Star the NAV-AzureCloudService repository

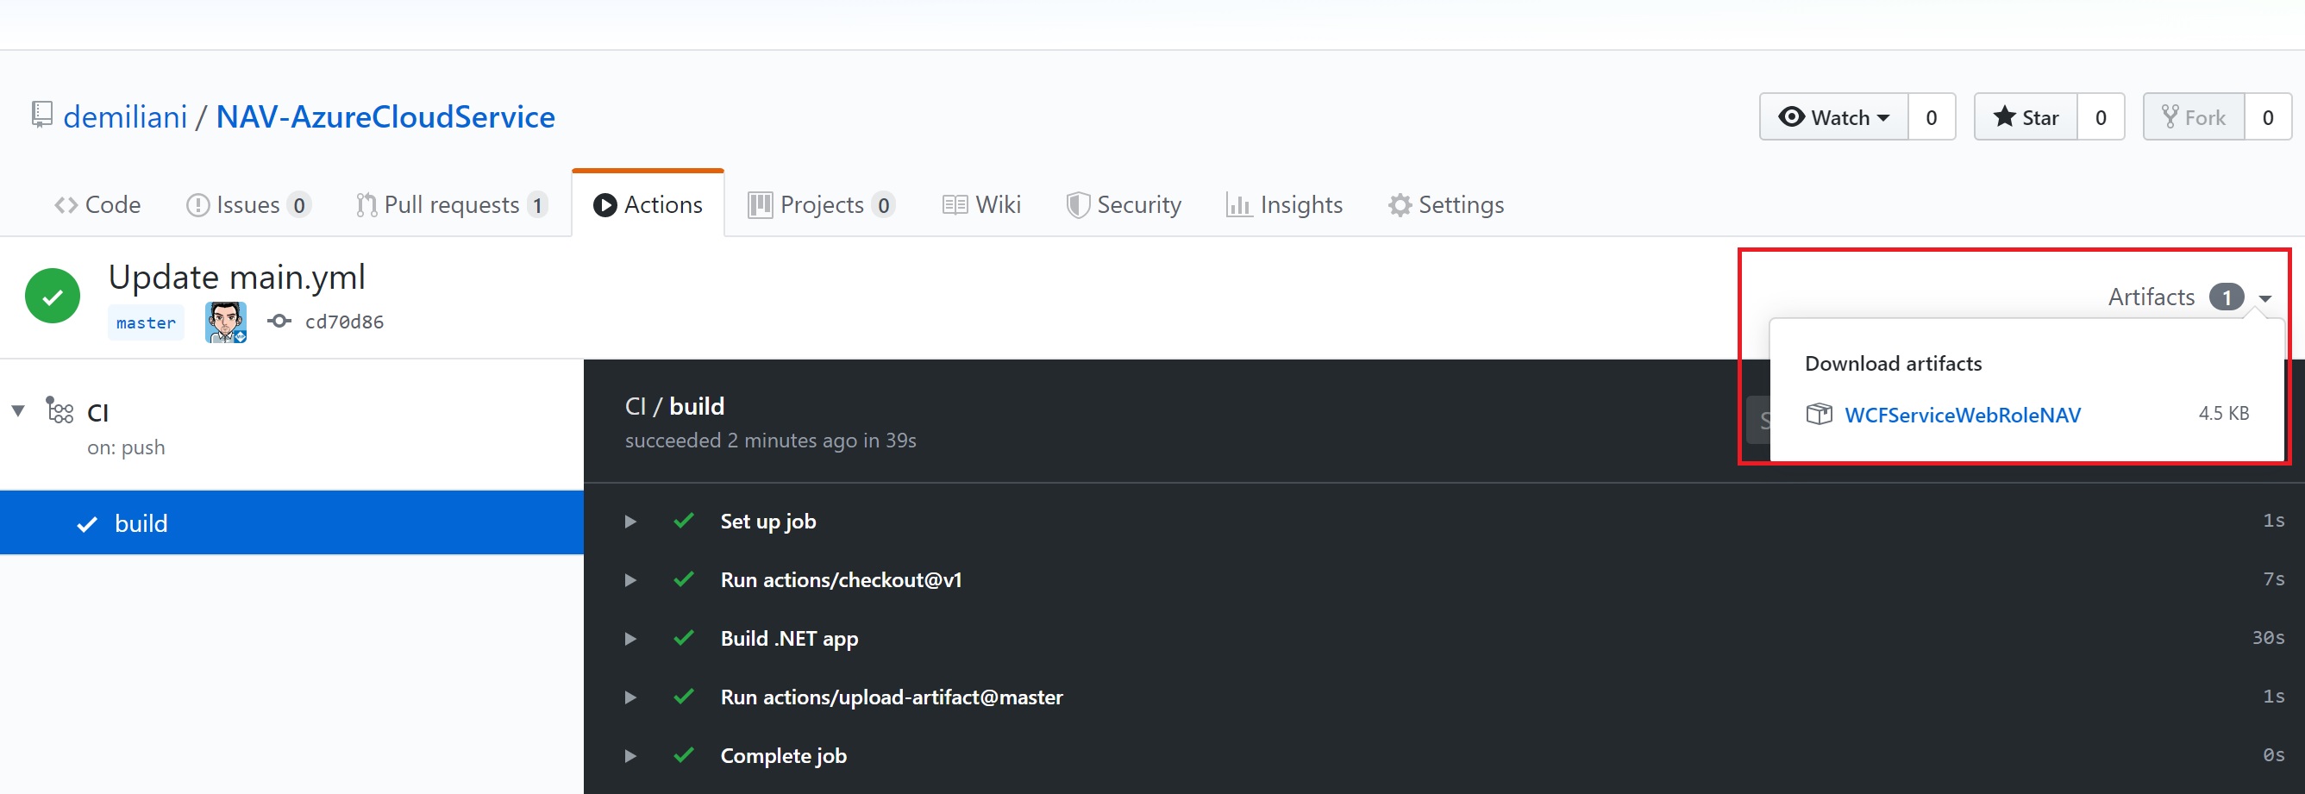(2025, 117)
